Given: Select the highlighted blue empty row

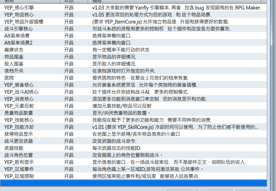Looking at the screenshot, I should (133, 183).
